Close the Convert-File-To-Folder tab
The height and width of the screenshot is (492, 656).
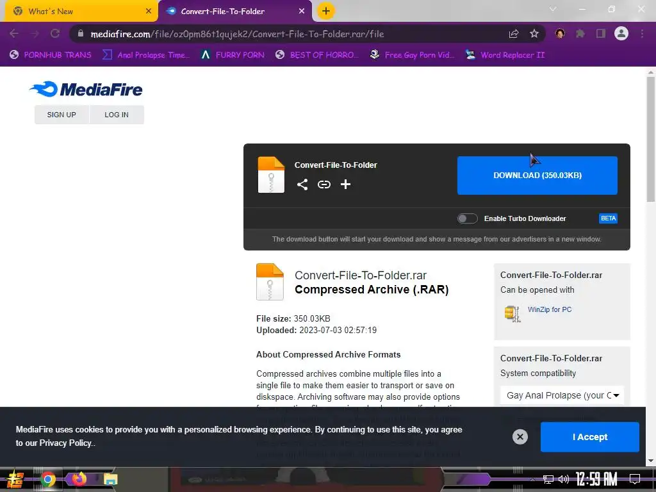[302, 12]
